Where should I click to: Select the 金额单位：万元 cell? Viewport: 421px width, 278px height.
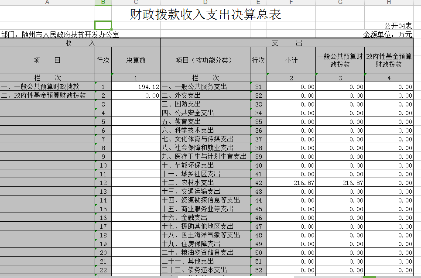click(x=387, y=34)
